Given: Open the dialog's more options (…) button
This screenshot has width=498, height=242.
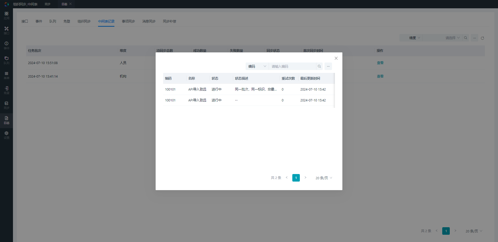Looking at the screenshot, I should (328, 66).
